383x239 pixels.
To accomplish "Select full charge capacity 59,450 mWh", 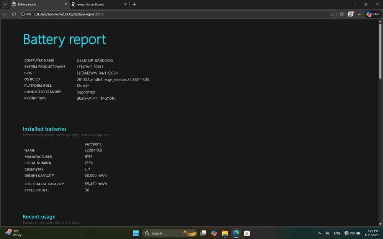I will [x=96, y=184].
